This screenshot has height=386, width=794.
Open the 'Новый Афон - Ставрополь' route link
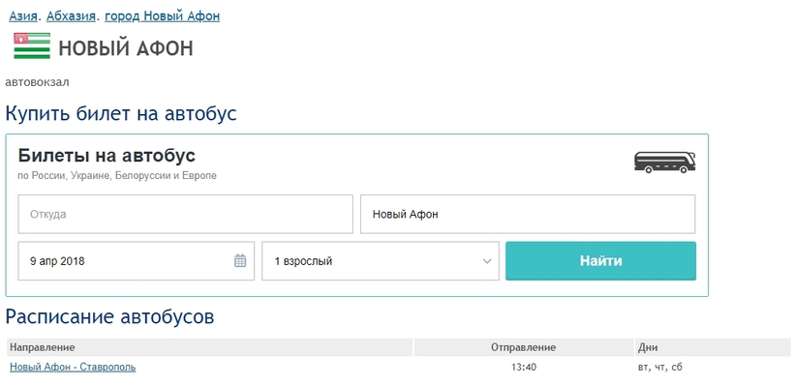[x=73, y=368]
